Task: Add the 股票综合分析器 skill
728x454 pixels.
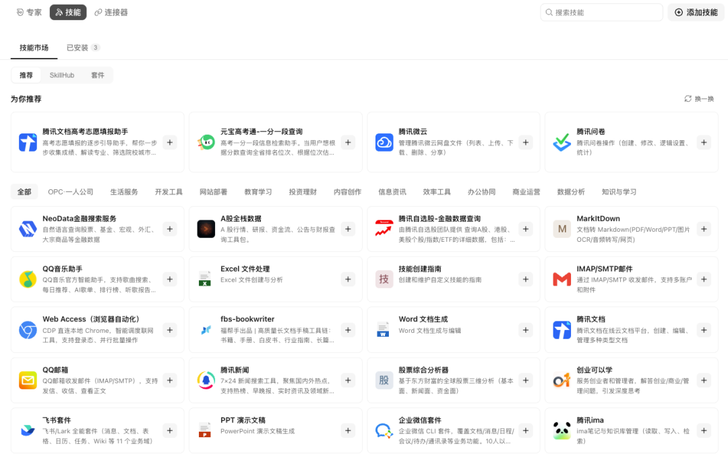Action: (526, 381)
